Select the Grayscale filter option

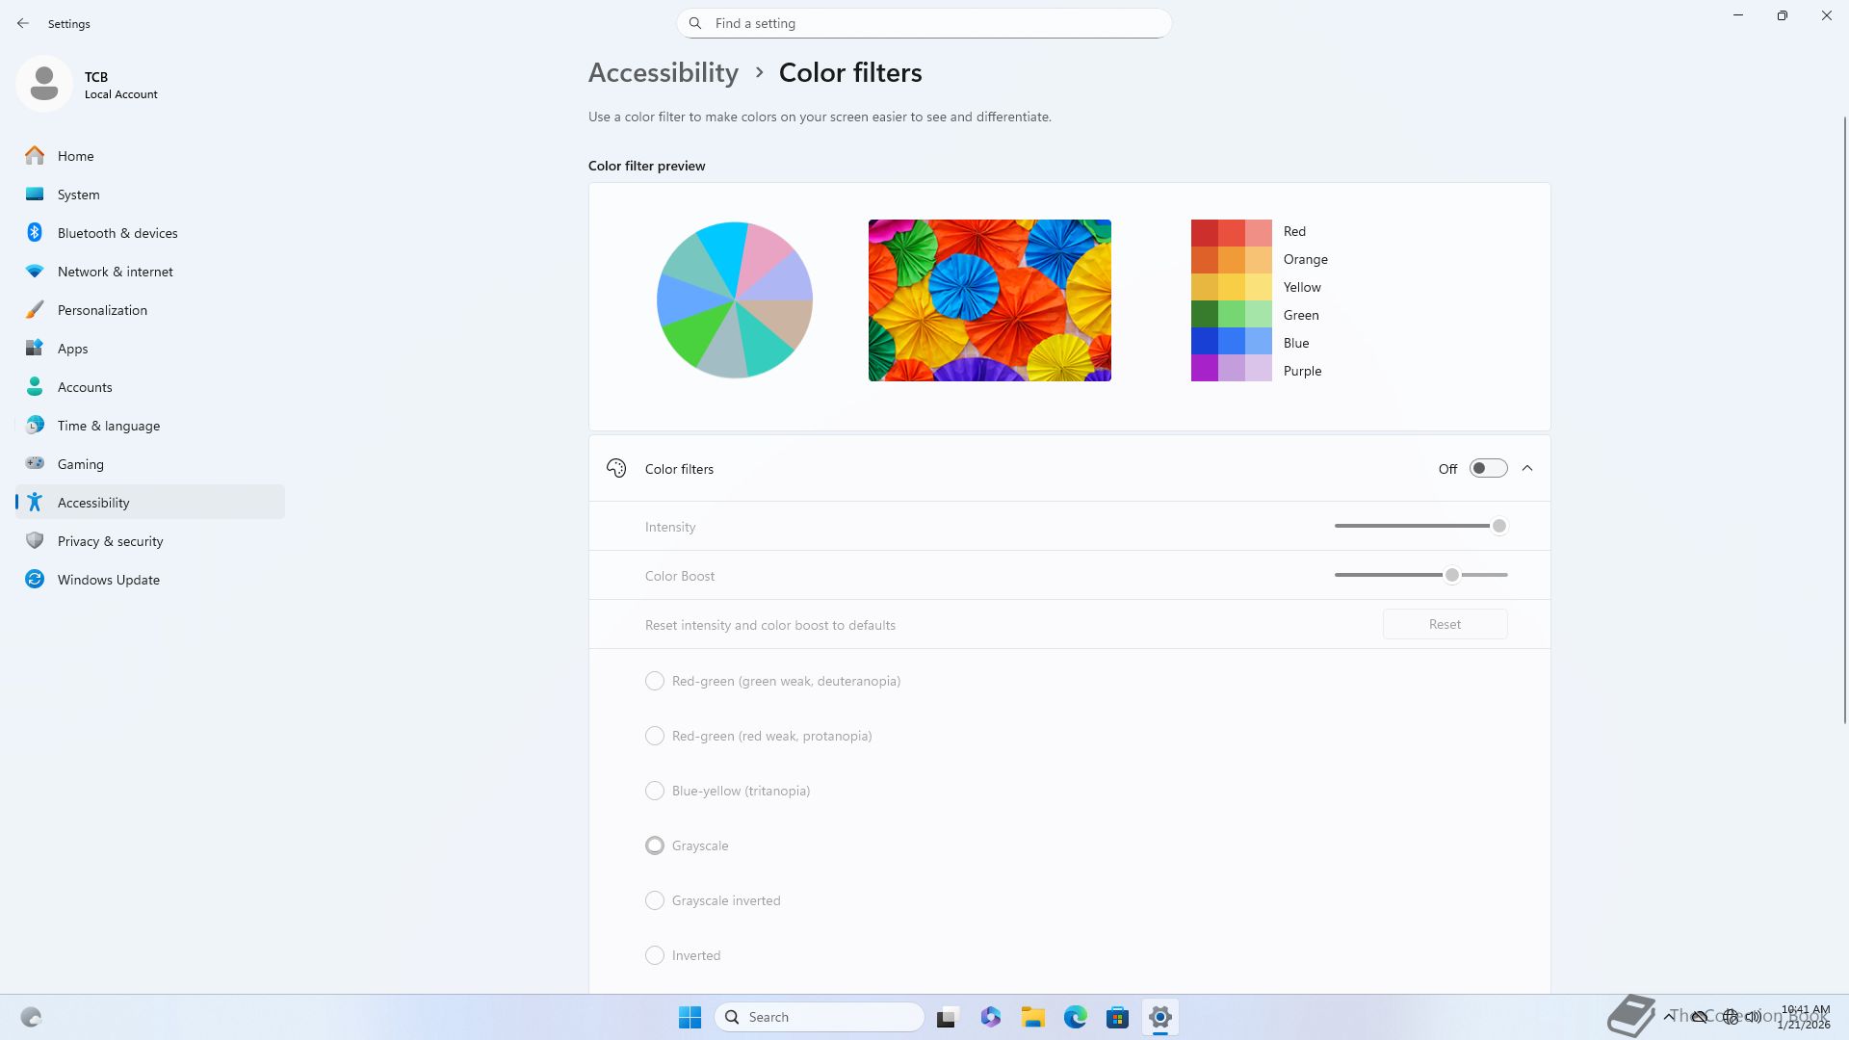coord(655,845)
